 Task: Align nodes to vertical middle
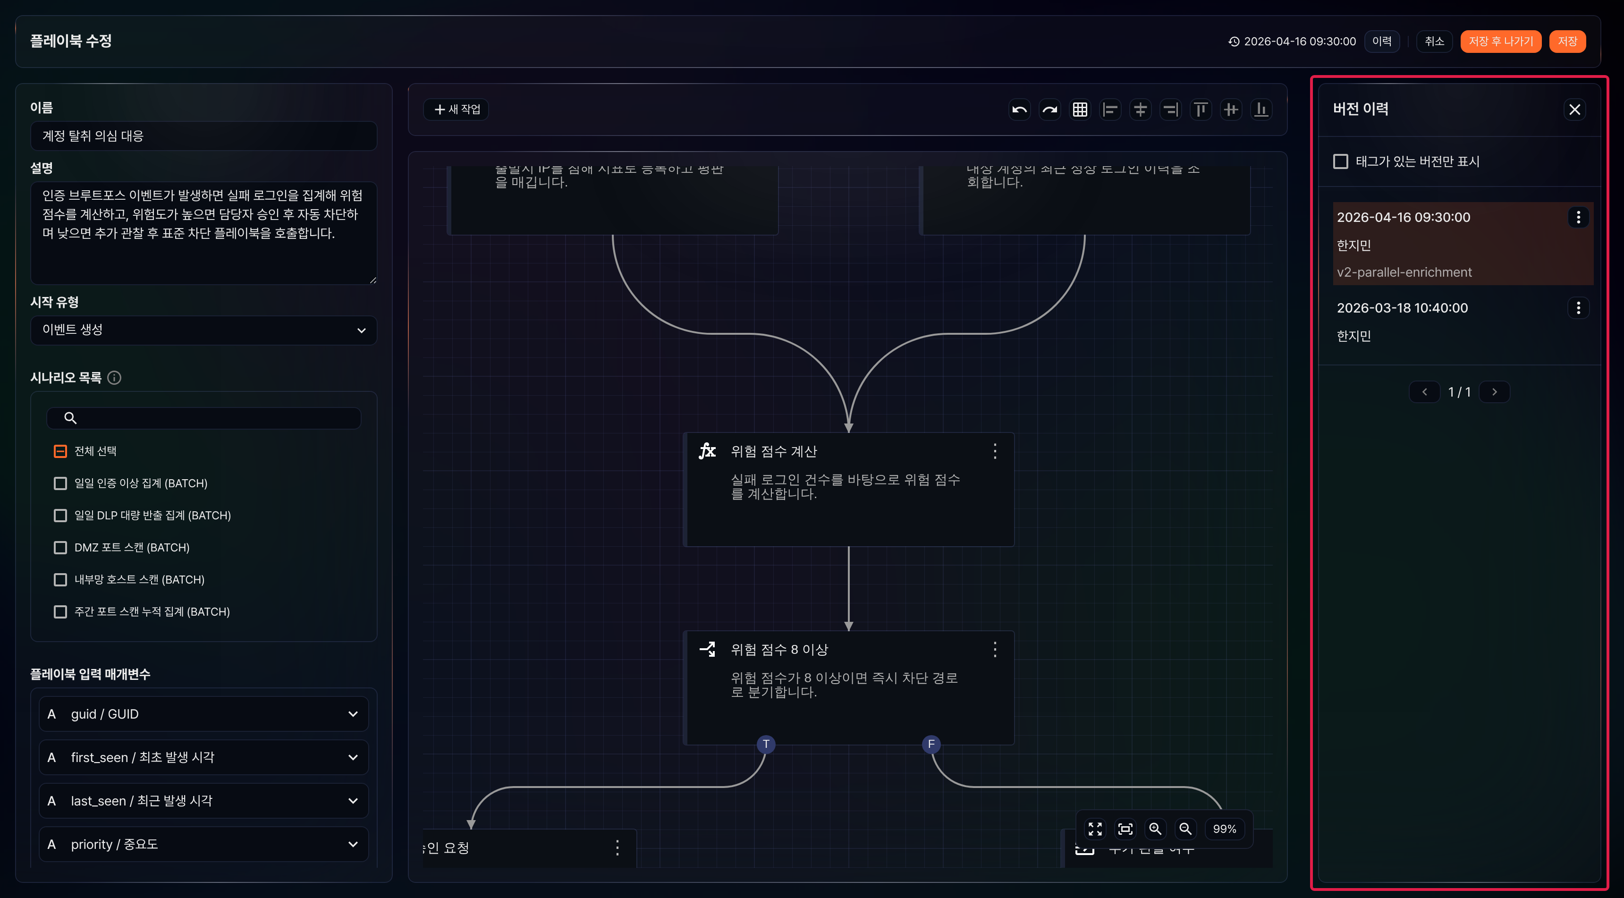[x=1231, y=110]
